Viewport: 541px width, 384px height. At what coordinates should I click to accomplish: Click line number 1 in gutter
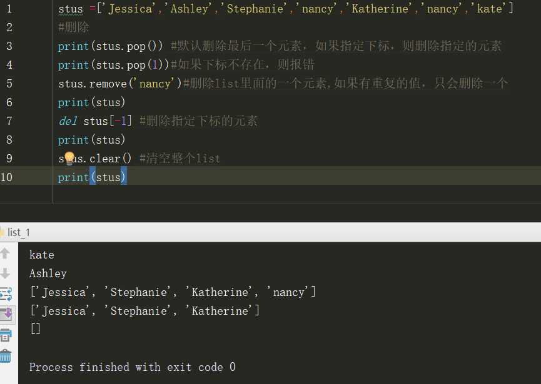pos(9,8)
